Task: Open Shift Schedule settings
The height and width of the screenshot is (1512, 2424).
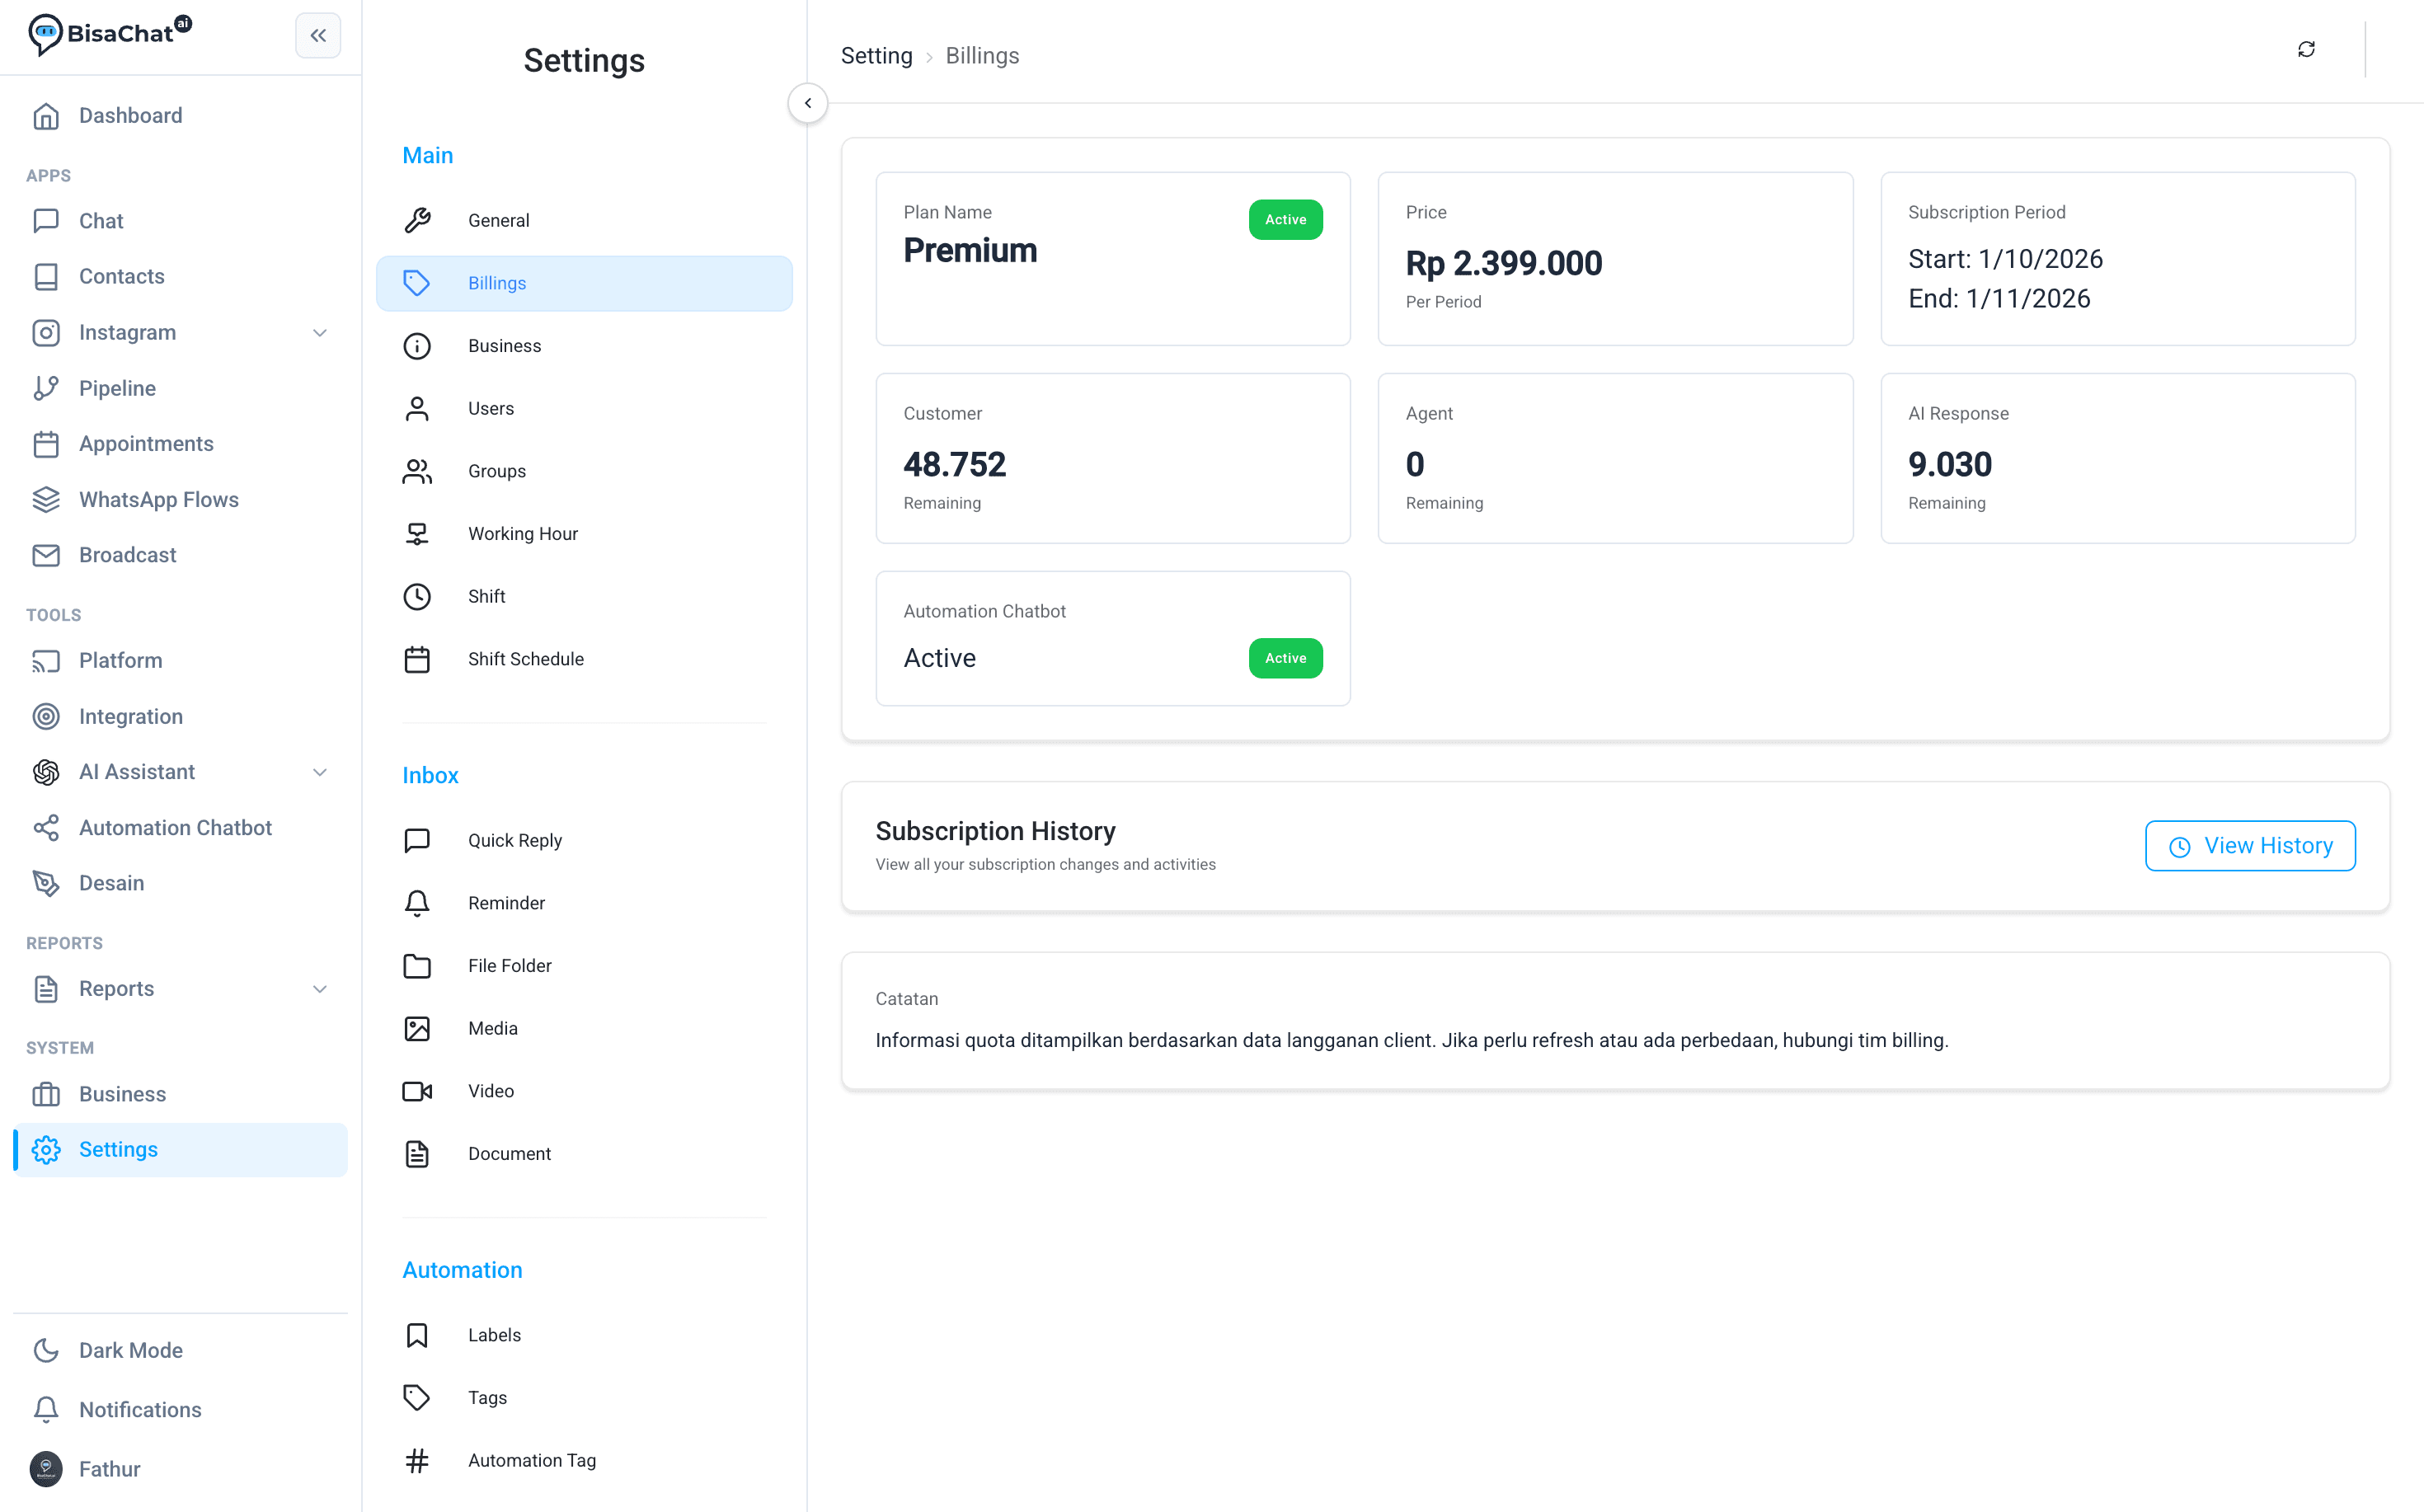Action: pos(584,659)
